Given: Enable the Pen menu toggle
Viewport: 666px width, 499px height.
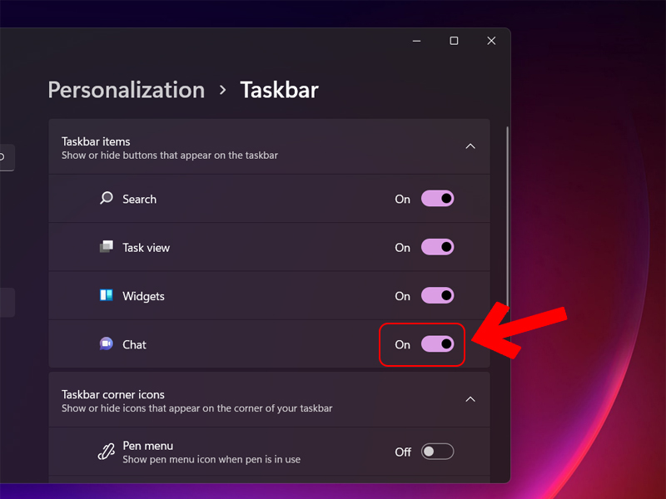Looking at the screenshot, I should [x=438, y=452].
